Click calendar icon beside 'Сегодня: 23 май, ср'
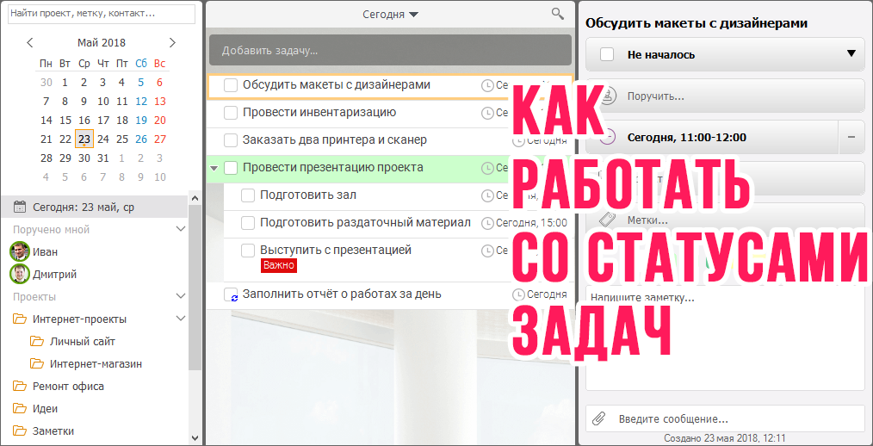 (x=20, y=208)
